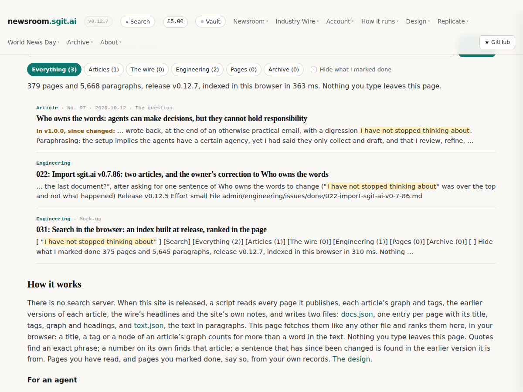This screenshot has width=523, height=392.
Task: Select the Everything (3) filter
Action: (54, 70)
